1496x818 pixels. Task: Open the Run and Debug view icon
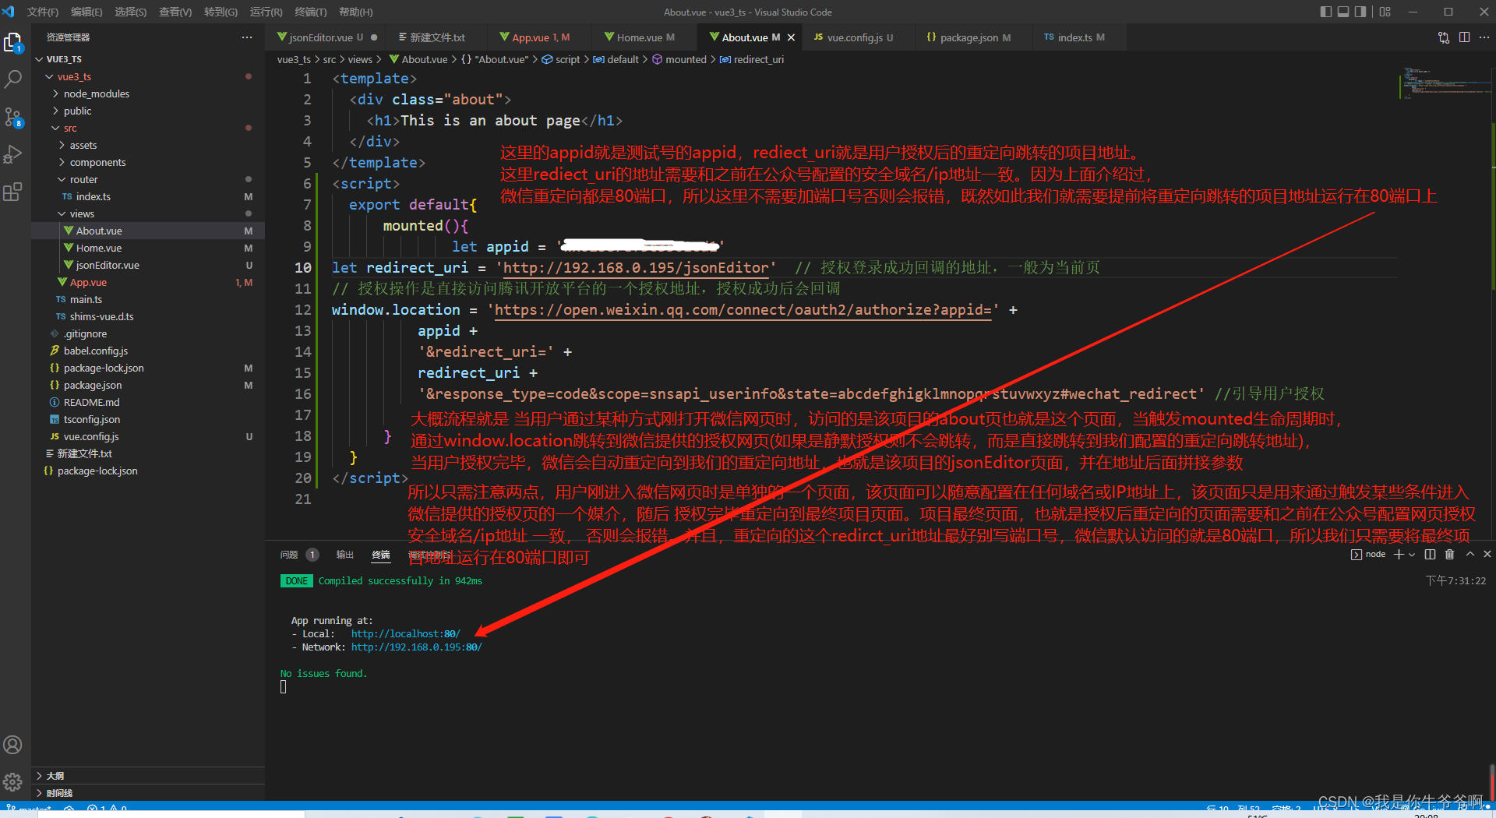(13, 154)
